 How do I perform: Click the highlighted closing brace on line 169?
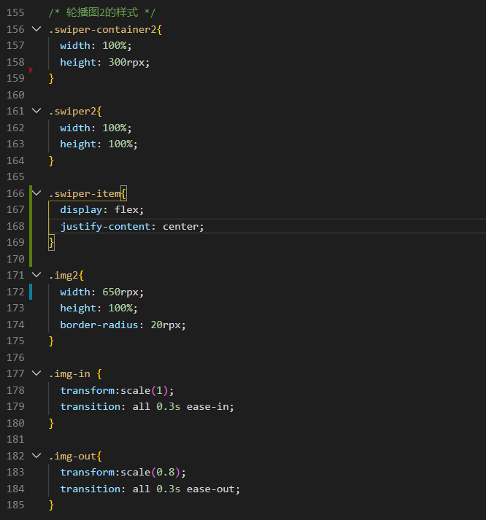click(51, 243)
